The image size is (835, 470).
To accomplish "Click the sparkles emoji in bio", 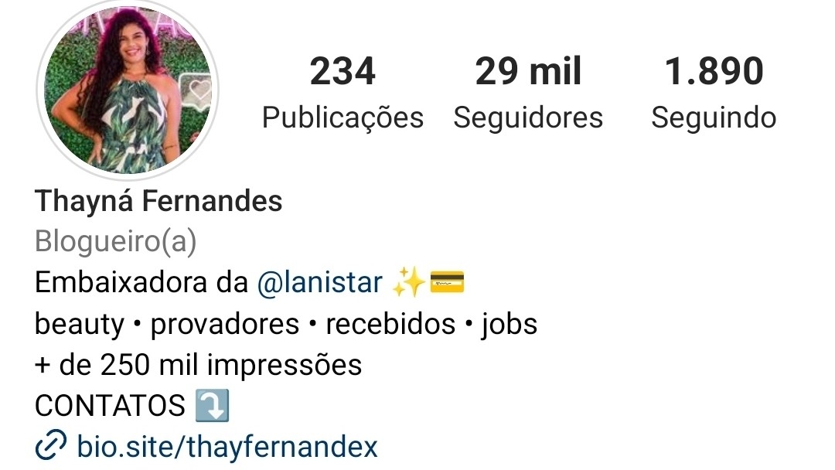I will [x=408, y=282].
